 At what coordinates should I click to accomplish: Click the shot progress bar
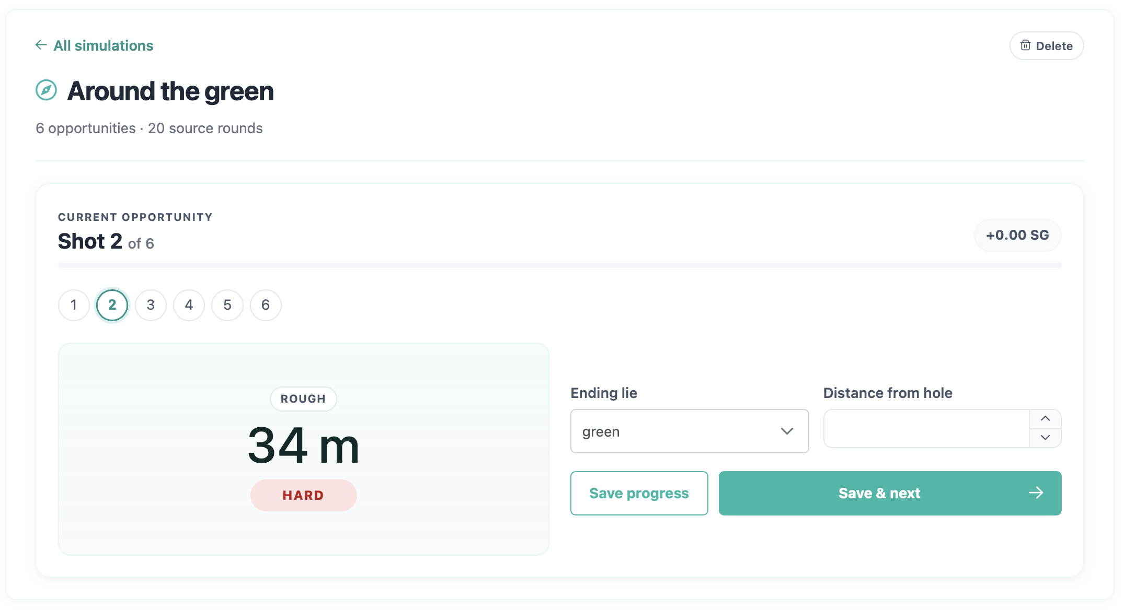[559, 265]
